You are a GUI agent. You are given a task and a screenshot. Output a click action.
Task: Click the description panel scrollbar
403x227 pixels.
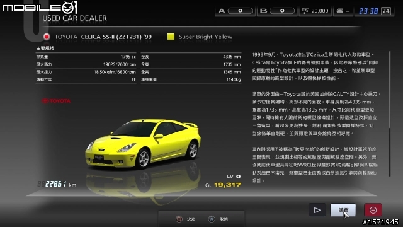(x=390, y=113)
